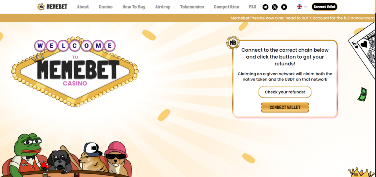Select Tokenomics in the navigation bar
This screenshot has width=376, height=177.
[192, 7]
